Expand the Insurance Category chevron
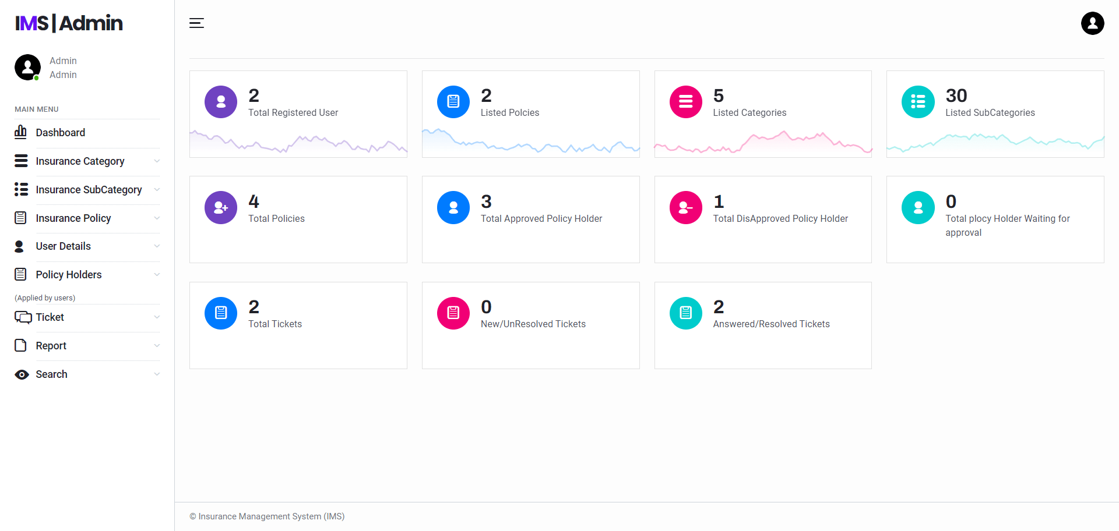1119x531 pixels. (x=157, y=161)
